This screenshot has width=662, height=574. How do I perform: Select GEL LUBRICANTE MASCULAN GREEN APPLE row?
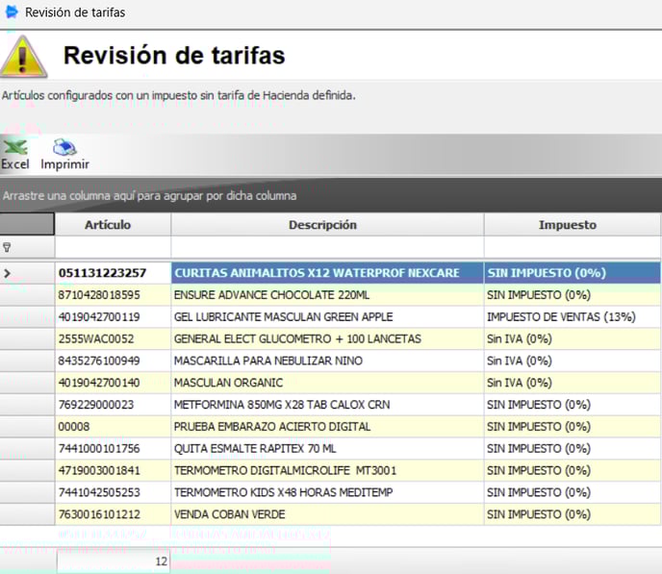[x=327, y=316]
